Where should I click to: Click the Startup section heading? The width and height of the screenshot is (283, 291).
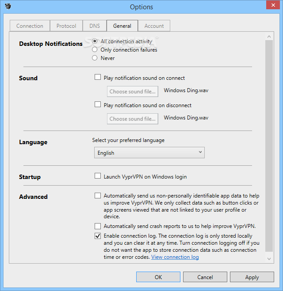(30, 177)
